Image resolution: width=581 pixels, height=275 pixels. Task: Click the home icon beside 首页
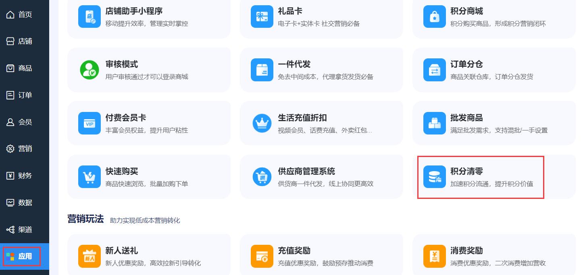[x=10, y=14]
